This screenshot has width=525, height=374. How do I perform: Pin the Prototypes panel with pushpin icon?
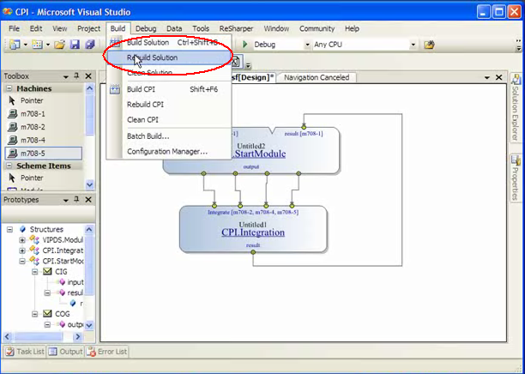pyautogui.click(x=76, y=200)
